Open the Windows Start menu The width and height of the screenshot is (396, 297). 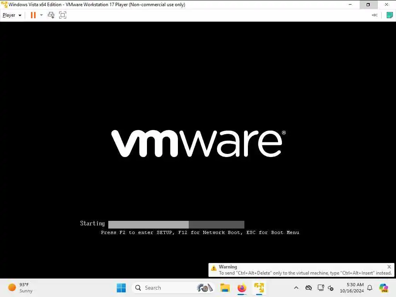(x=121, y=288)
